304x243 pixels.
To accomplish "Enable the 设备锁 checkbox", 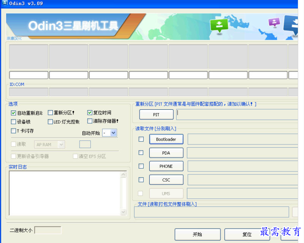I will [13, 122].
